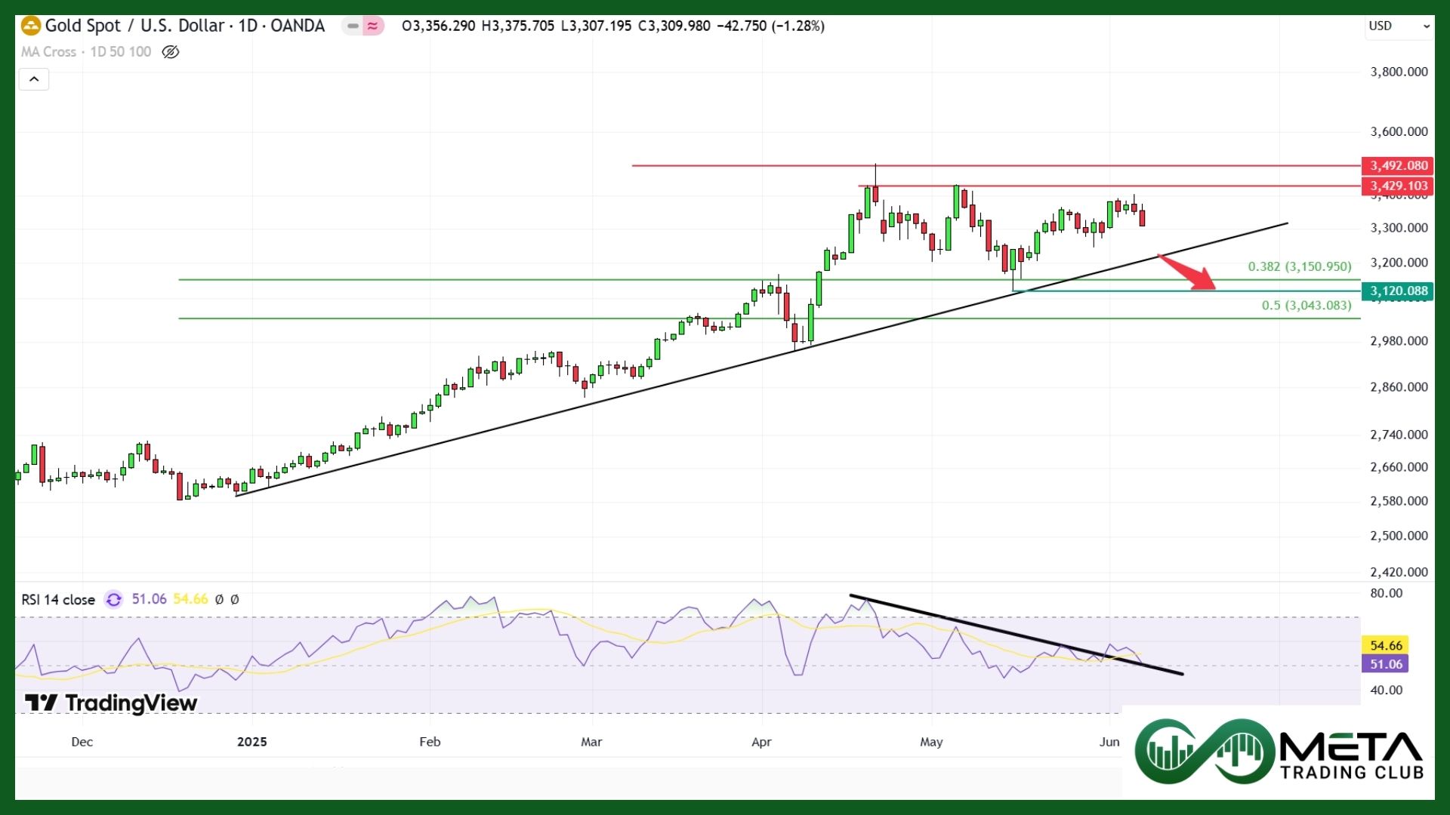Click the 2,660.000 price scale value

(1399, 467)
